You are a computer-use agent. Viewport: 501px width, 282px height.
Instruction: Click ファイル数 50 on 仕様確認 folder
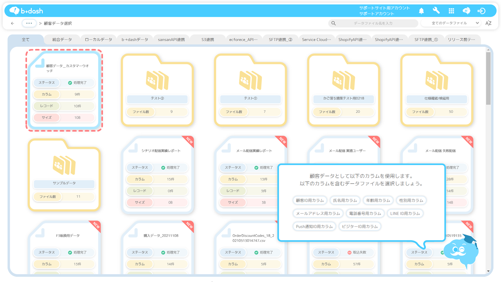point(437,112)
